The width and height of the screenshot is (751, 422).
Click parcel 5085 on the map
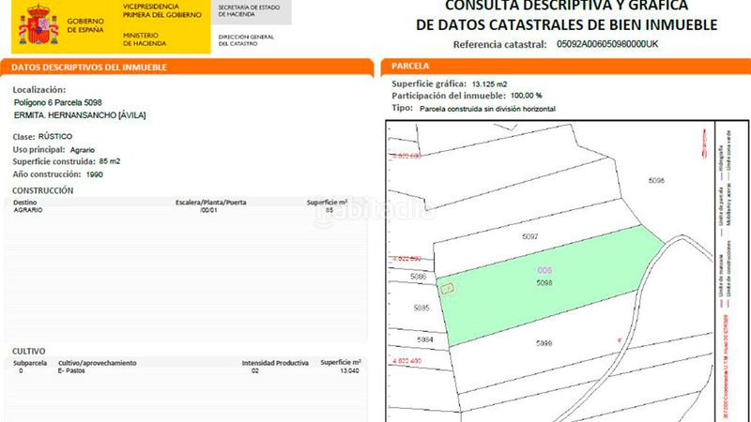point(421,309)
